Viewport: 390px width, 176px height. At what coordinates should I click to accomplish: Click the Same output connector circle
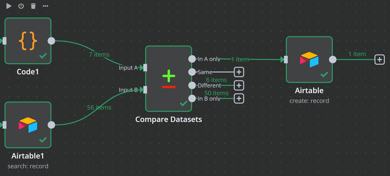coord(192,72)
